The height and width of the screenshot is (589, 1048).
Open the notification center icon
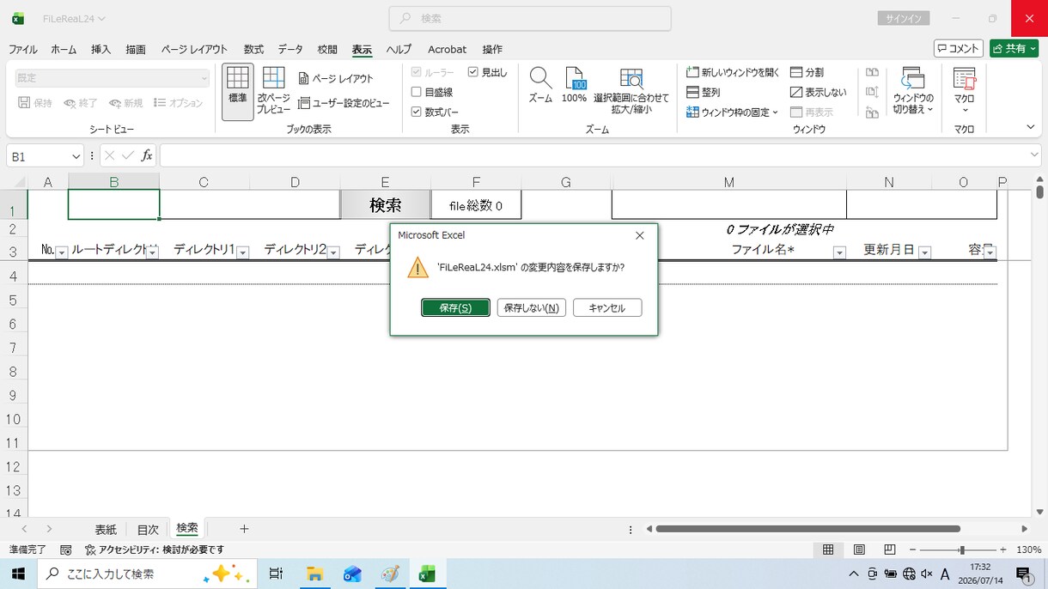click(1023, 574)
